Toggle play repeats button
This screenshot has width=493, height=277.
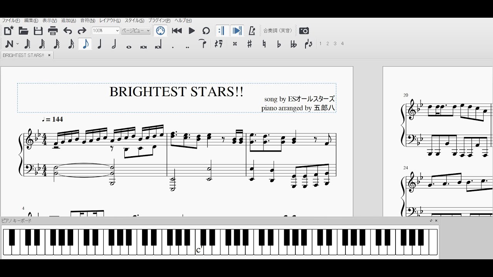click(x=222, y=31)
